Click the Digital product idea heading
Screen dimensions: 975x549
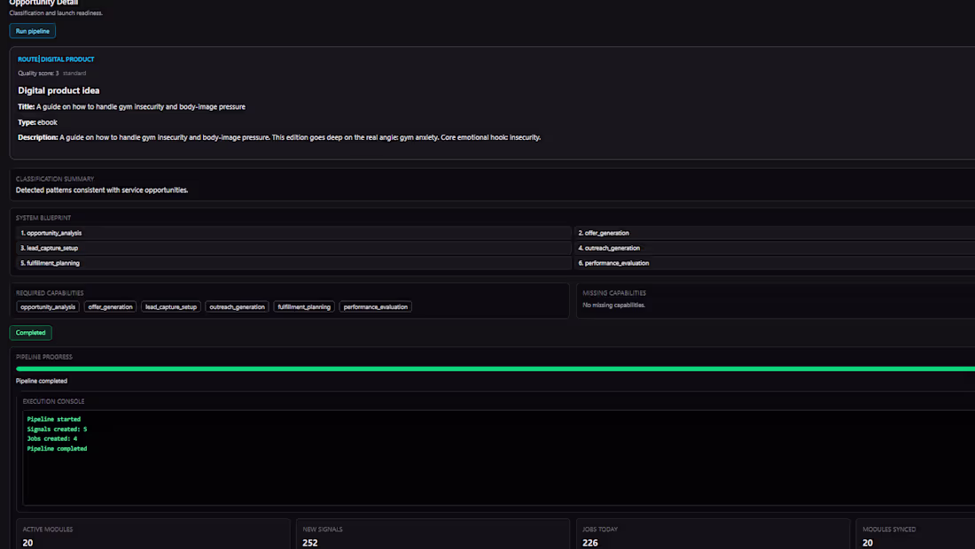pyautogui.click(x=58, y=90)
